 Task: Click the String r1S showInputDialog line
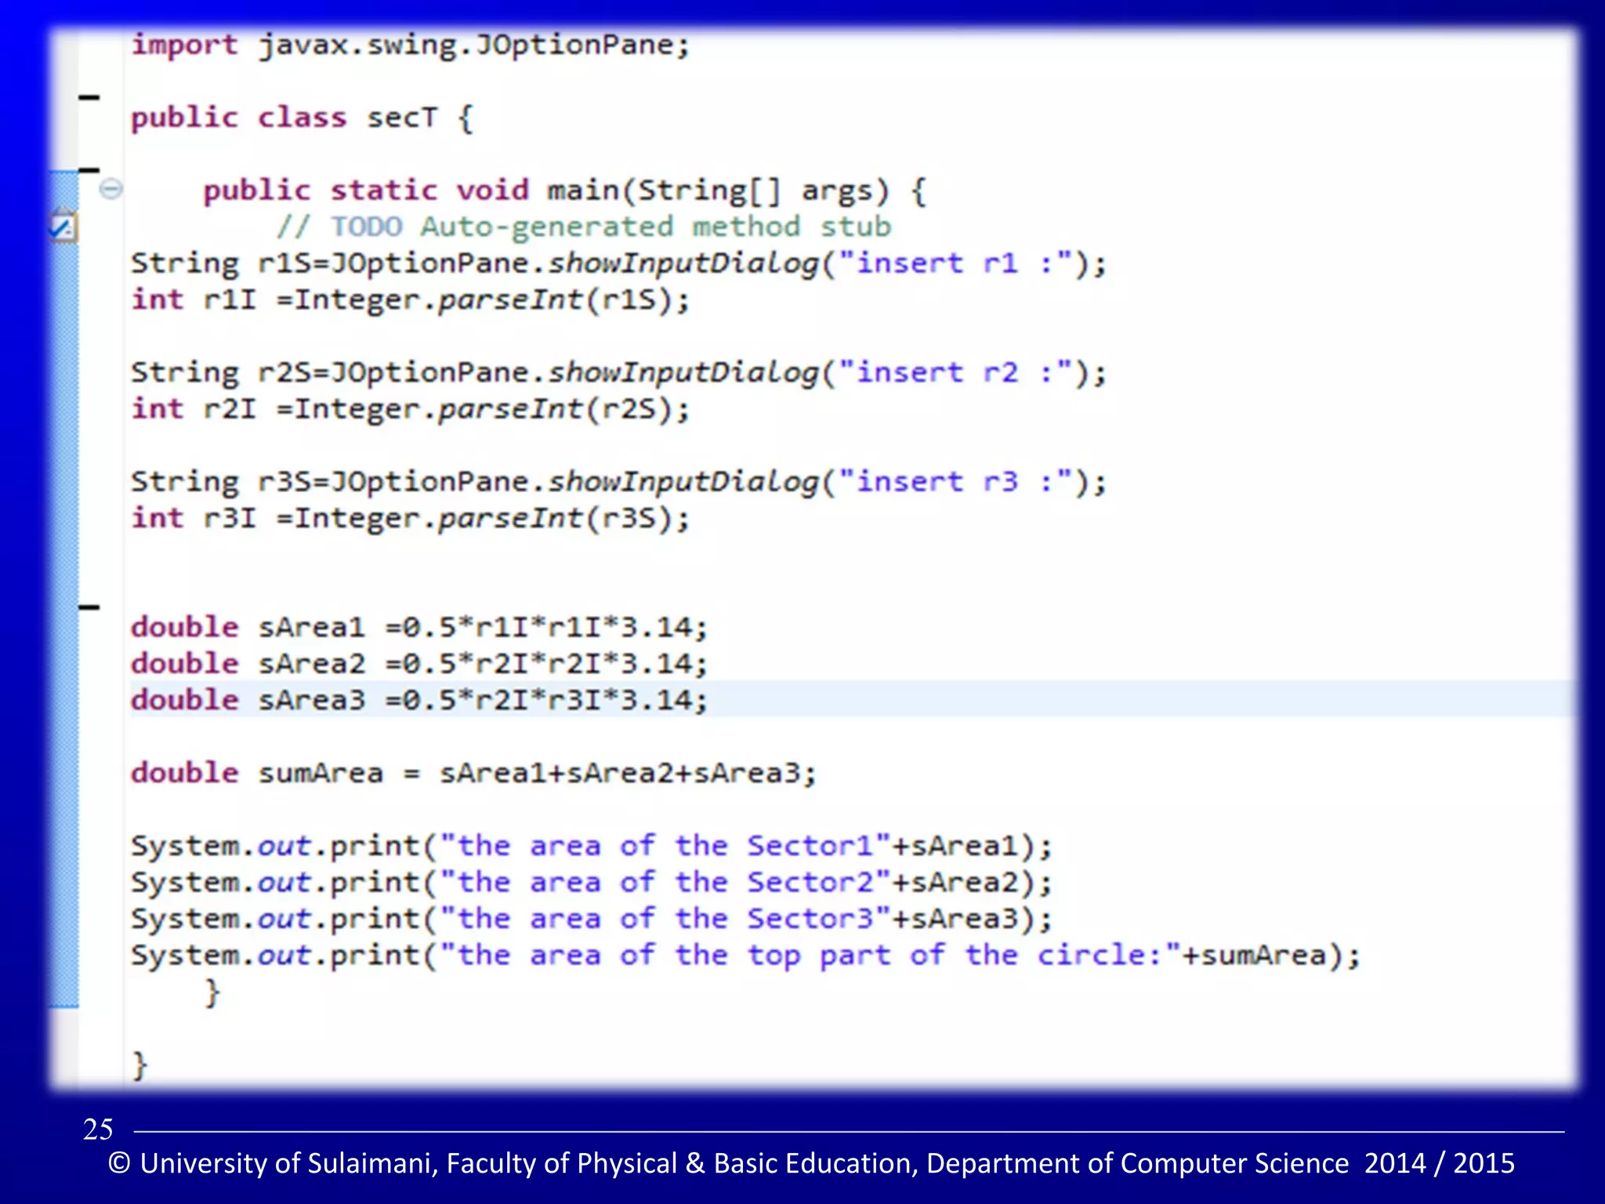[x=618, y=263]
